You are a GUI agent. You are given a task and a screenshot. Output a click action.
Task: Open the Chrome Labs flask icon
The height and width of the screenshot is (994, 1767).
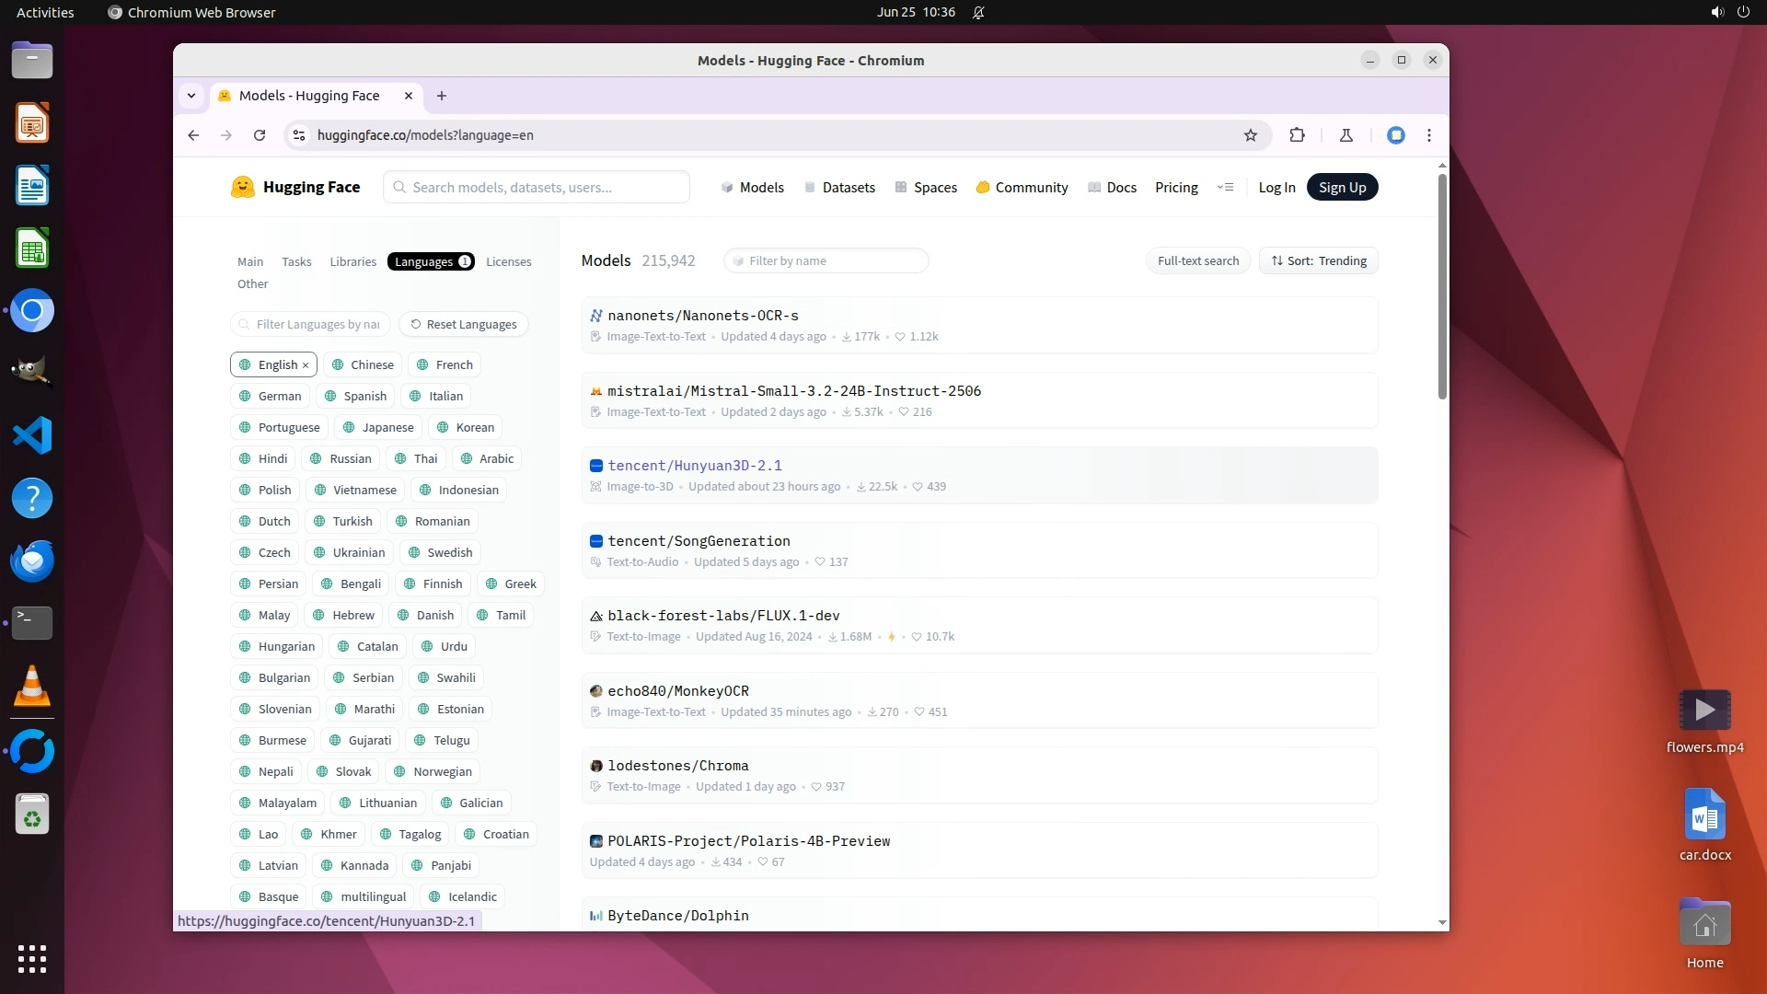1345,135
